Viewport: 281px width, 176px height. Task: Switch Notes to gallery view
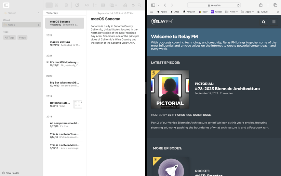tap(57, 5)
